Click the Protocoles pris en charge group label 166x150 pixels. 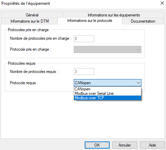point(28,30)
